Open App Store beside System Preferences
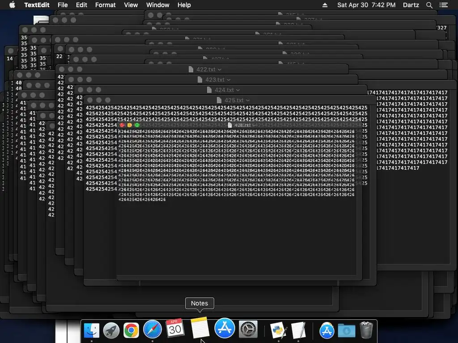The width and height of the screenshot is (458, 343). 225,328
